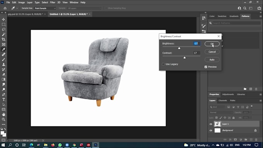Open the Share icon at top right
This screenshot has height=148, width=263.
click(x=259, y=8)
